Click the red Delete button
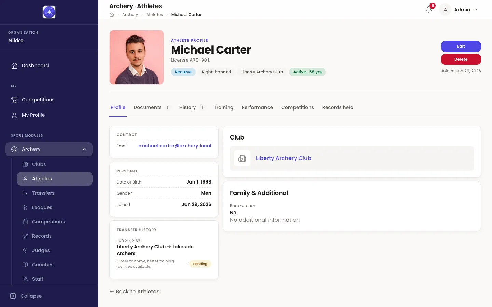492x307 pixels. coord(461,59)
